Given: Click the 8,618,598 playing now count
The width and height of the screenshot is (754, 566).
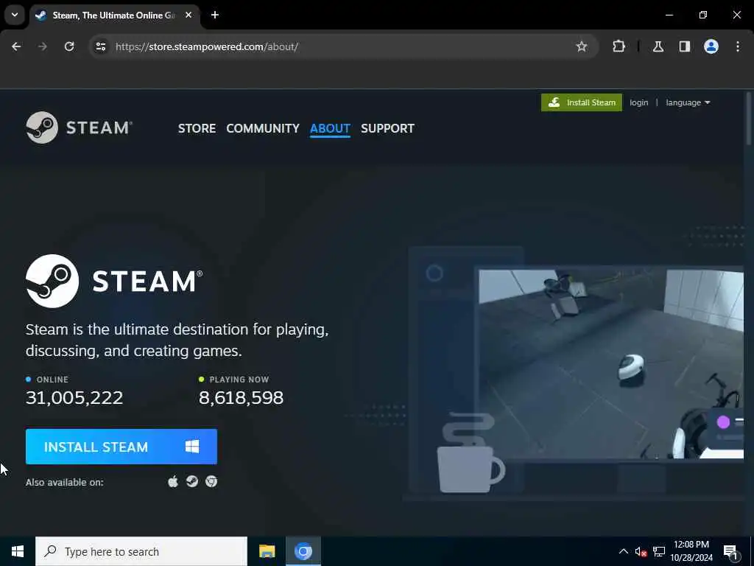Looking at the screenshot, I should coord(241,397).
